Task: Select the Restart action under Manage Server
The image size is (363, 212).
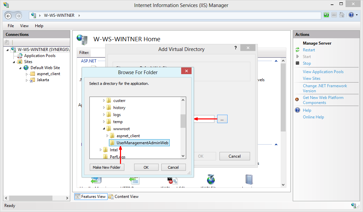Action: click(309, 50)
